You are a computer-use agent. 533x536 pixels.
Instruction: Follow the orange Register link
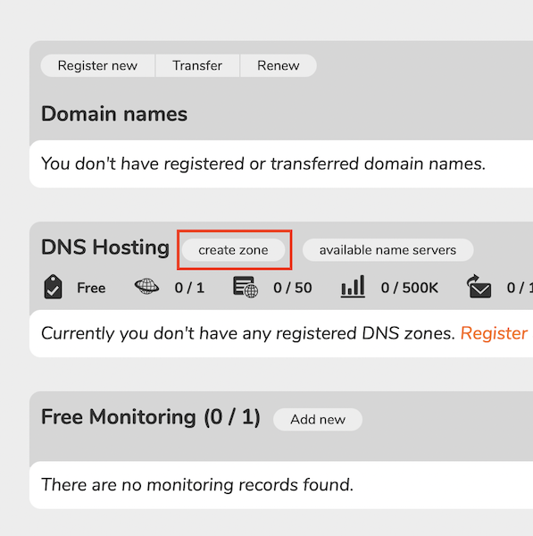[x=494, y=333]
